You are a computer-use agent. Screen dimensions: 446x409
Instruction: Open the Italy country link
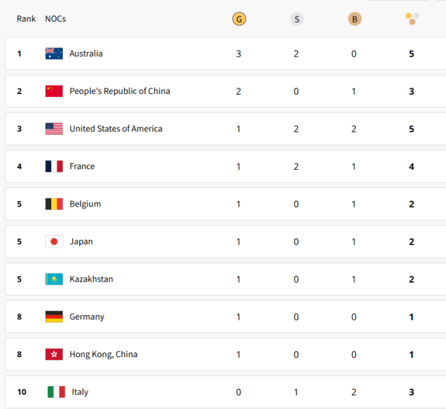tap(78, 392)
